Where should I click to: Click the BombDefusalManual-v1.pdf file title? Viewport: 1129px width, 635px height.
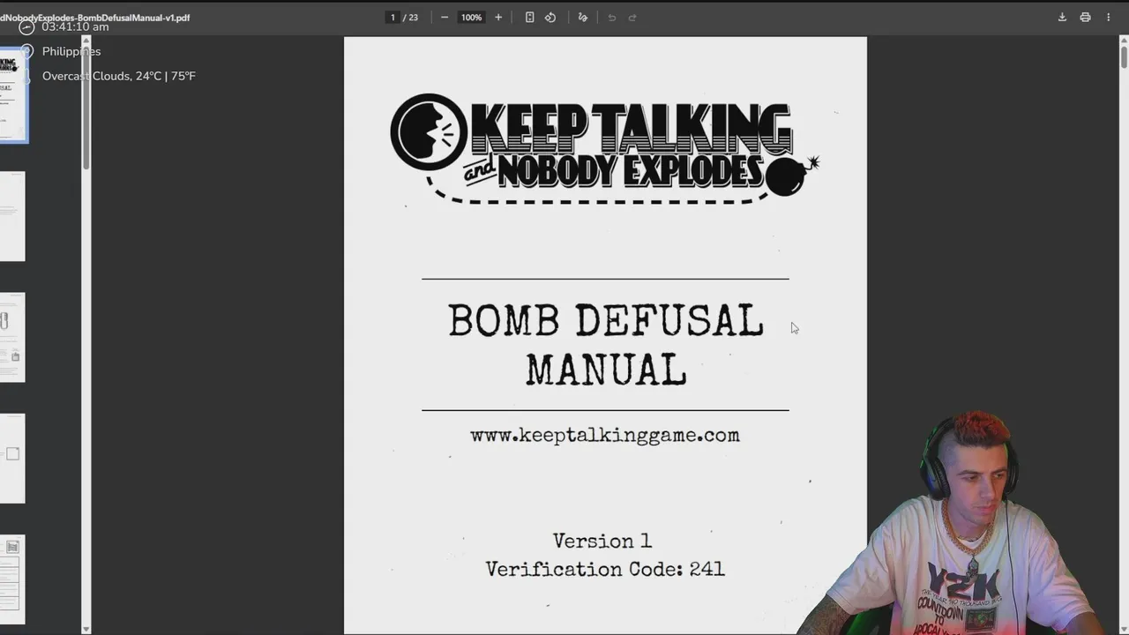tap(94, 18)
